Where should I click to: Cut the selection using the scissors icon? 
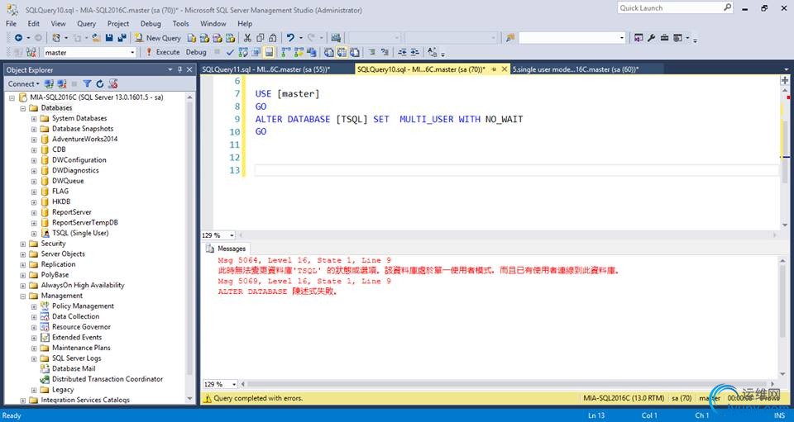tap(247, 38)
